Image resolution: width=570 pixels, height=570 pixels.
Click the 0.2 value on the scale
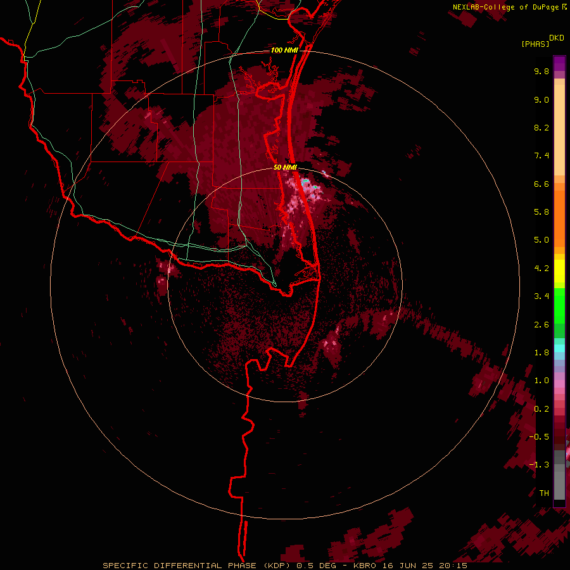(x=541, y=409)
